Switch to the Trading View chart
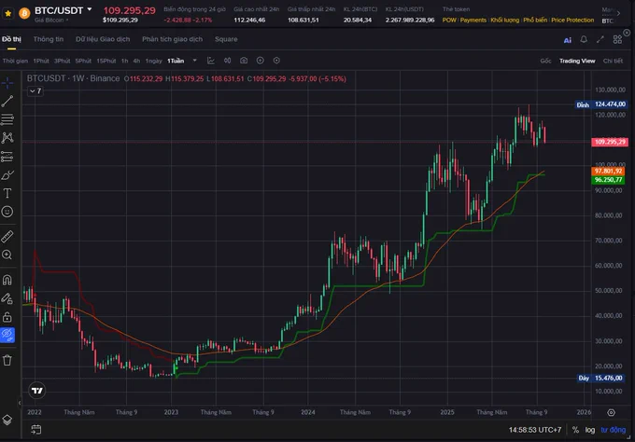The image size is (635, 442). click(577, 61)
